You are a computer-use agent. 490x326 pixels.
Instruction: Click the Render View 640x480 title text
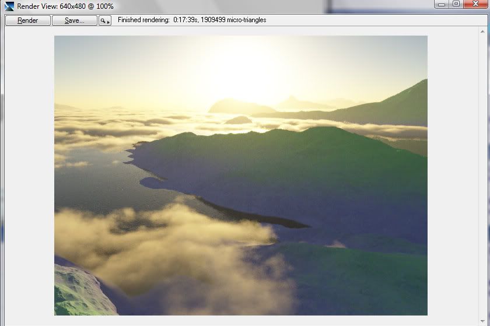[65, 6]
